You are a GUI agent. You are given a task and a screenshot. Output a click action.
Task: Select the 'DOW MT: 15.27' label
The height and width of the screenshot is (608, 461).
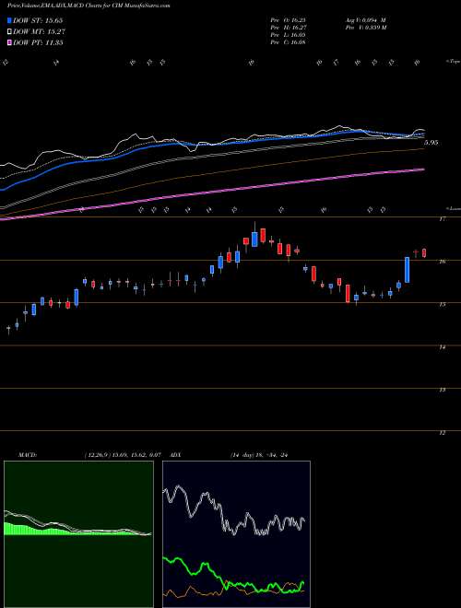coord(39,32)
